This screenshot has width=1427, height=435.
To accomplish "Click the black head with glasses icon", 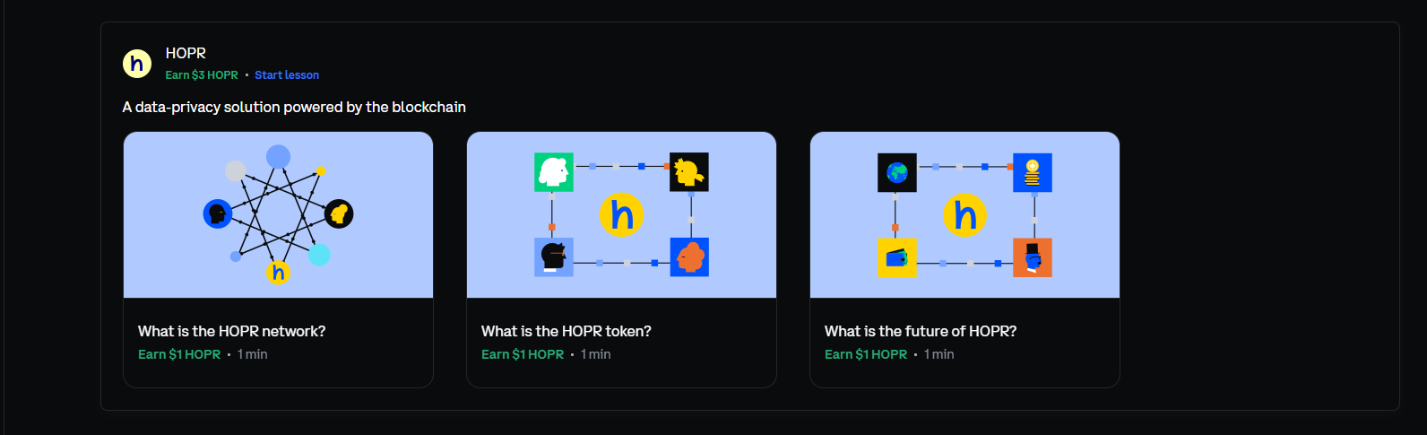I will 554,257.
